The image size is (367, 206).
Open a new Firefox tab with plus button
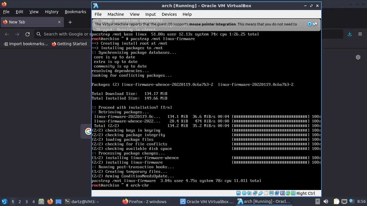(70, 22)
